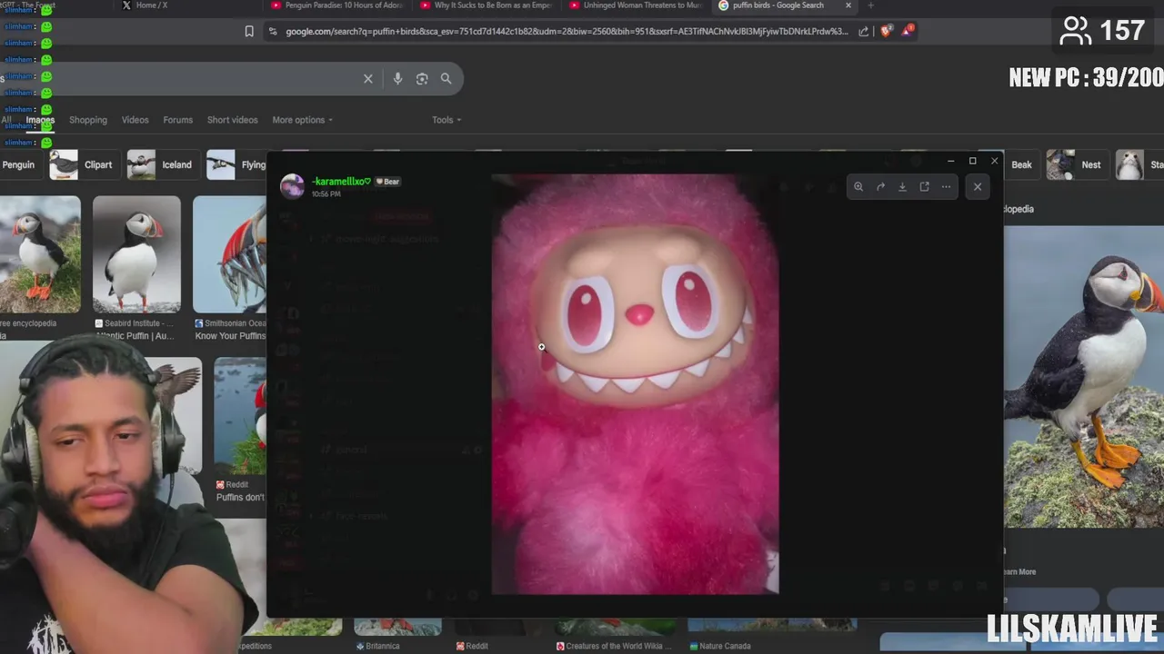The image size is (1164, 654).
Task: Forward the image using the arrow icon
Action: coord(880,186)
